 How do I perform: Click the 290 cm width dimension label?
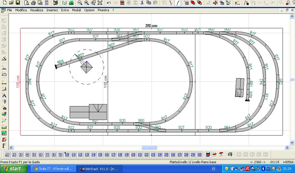(151, 26)
